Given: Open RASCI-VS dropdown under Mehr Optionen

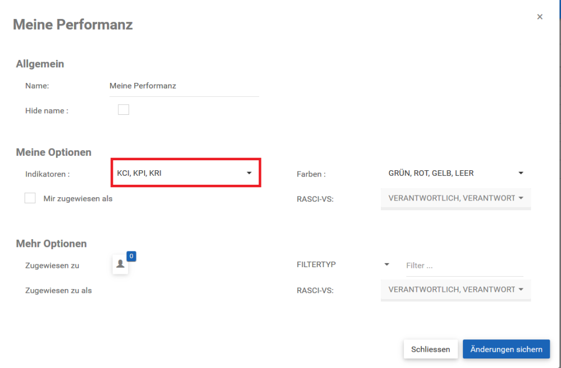Looking at the screenshot, I should [456, 290].
